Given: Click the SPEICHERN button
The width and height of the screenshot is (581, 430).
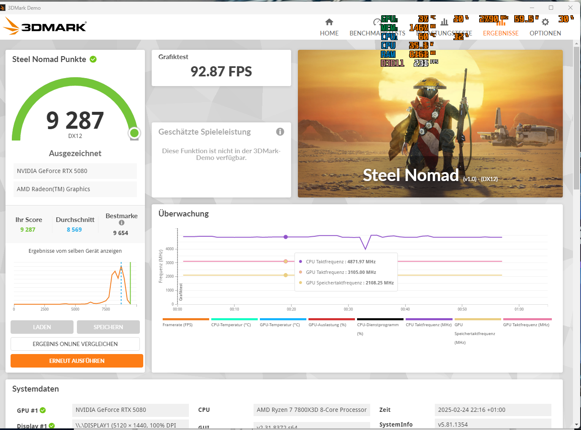Looking at the screenshot, I should (x=108, y=327).
